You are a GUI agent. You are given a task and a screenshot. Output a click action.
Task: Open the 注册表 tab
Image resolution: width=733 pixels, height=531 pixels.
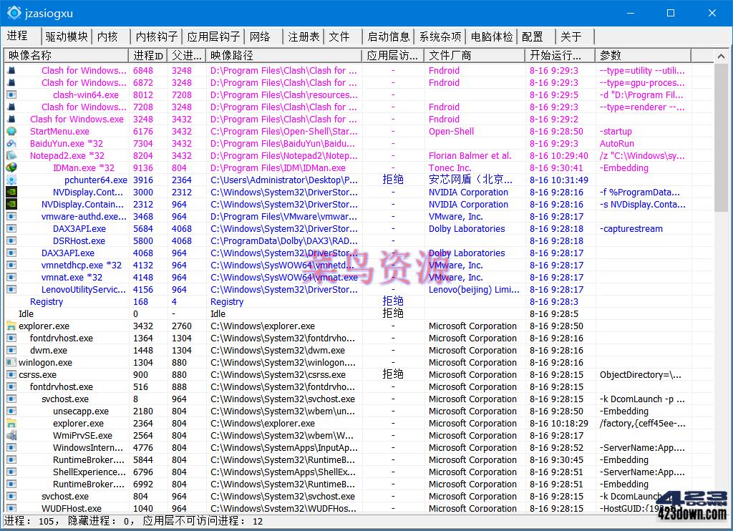click(304, 36)
